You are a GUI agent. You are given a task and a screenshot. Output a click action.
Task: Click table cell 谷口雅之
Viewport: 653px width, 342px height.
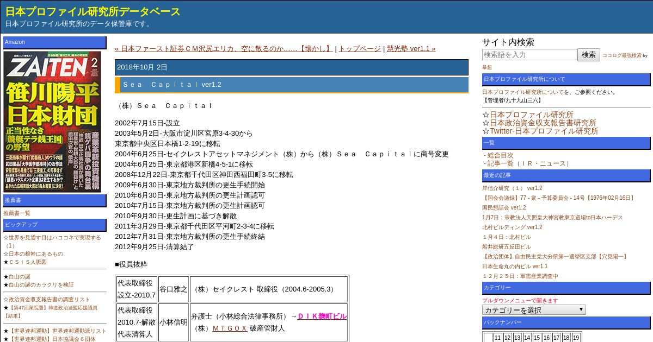pos(173,289)
